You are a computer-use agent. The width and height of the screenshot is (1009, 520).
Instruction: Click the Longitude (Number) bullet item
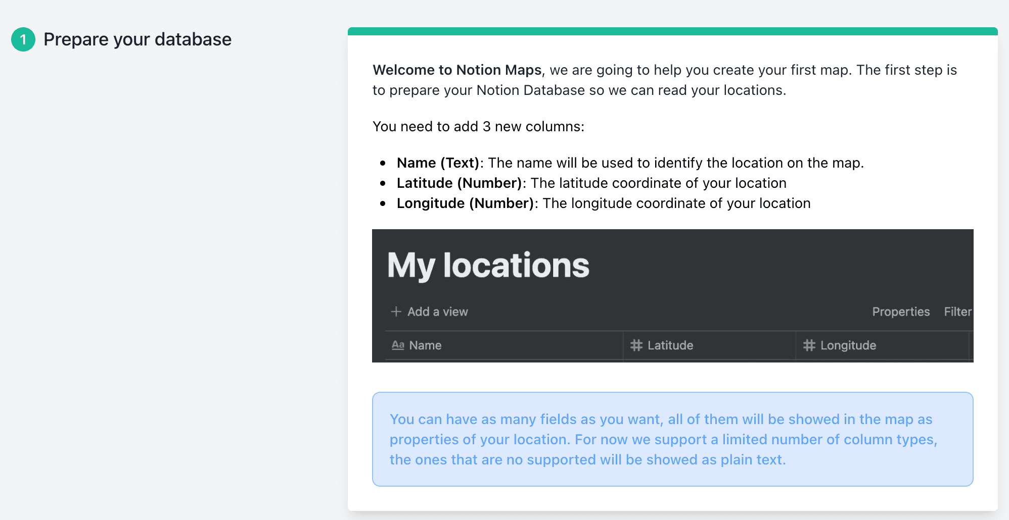[x=604, y=203]
